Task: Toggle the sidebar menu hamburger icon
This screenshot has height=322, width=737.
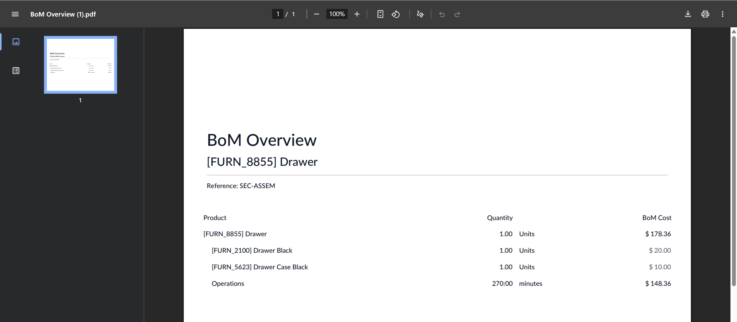Action: [15, 14]
